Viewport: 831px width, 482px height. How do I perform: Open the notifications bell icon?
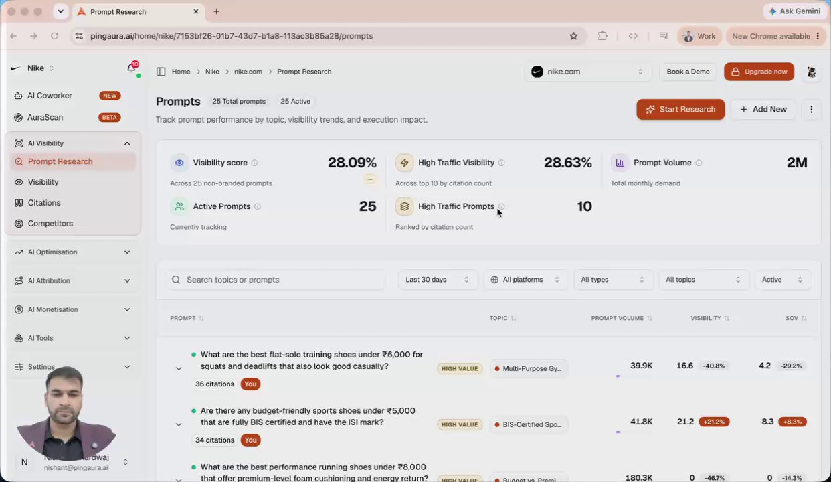(131, 68)
